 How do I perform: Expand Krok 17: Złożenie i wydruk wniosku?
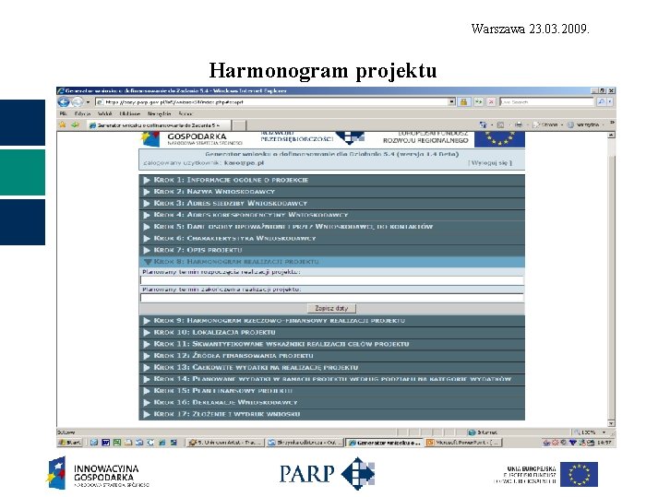(x=331, y=414)
